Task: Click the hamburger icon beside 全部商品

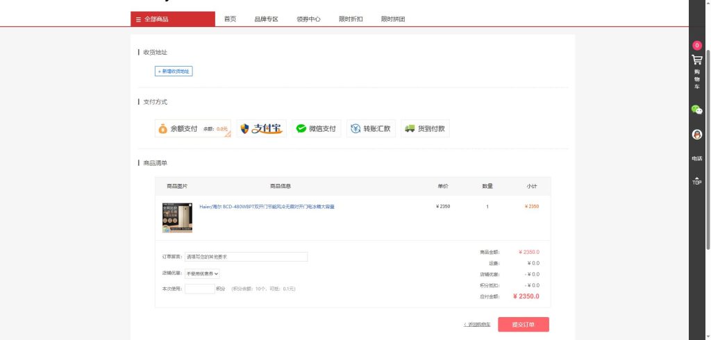Action: pos(139,19)
